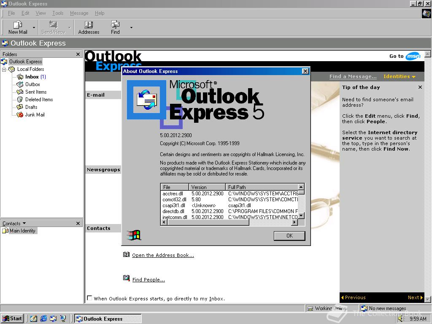Image resolution: width=432 pixels, height=324 pixels.
Task: Select the Outbox folder icon
Action: click(x=20, y=84)
